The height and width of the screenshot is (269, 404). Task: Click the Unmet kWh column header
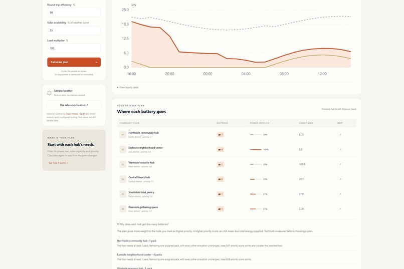[x=306, y=123]
